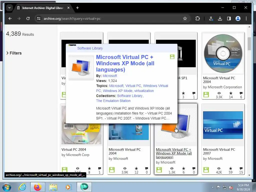Click the star showing 8 on Virtual PC 2004 card

click(x=89, y=168)
